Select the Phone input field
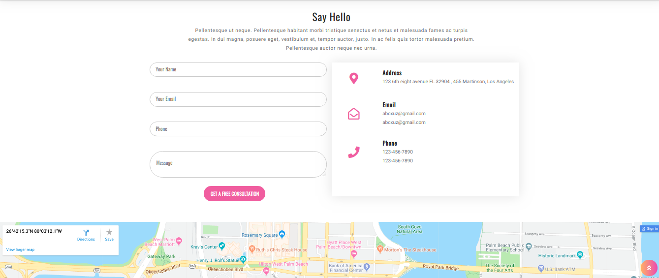Screen dimensions: 659x278 (x=238, y=129)
